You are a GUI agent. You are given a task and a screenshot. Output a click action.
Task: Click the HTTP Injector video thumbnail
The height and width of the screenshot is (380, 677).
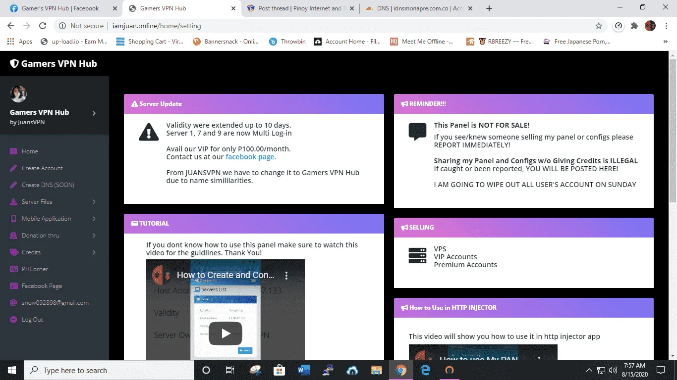pyautogui.click(x=483, y=352)
